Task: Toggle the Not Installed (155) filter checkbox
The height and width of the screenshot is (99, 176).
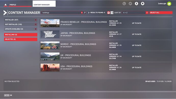Action: [36, 24]
